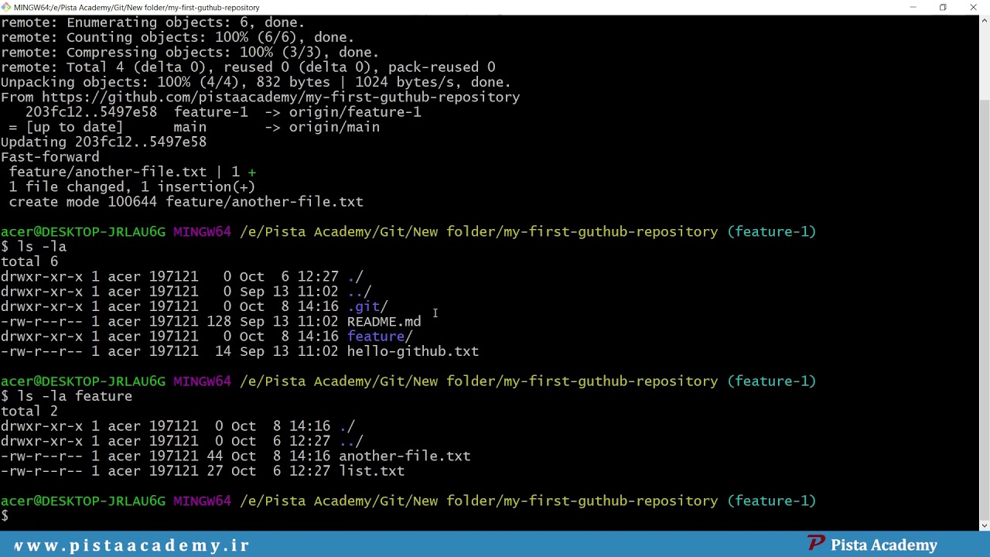990x557 pixels.
Task: Select 'list.txt' in feature listing
Action: point(371,471)
